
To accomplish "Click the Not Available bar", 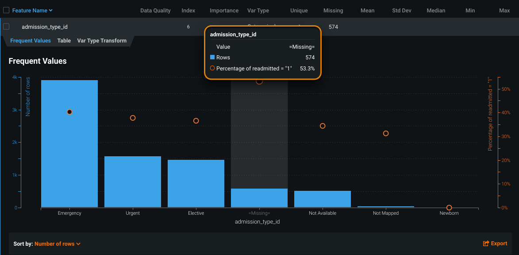I will pyautogui.click(x=323, y=199).
